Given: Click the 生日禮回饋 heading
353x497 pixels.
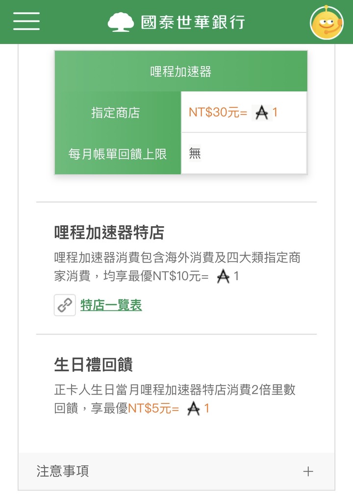Looking at the screenshot, I should point(93,364).
